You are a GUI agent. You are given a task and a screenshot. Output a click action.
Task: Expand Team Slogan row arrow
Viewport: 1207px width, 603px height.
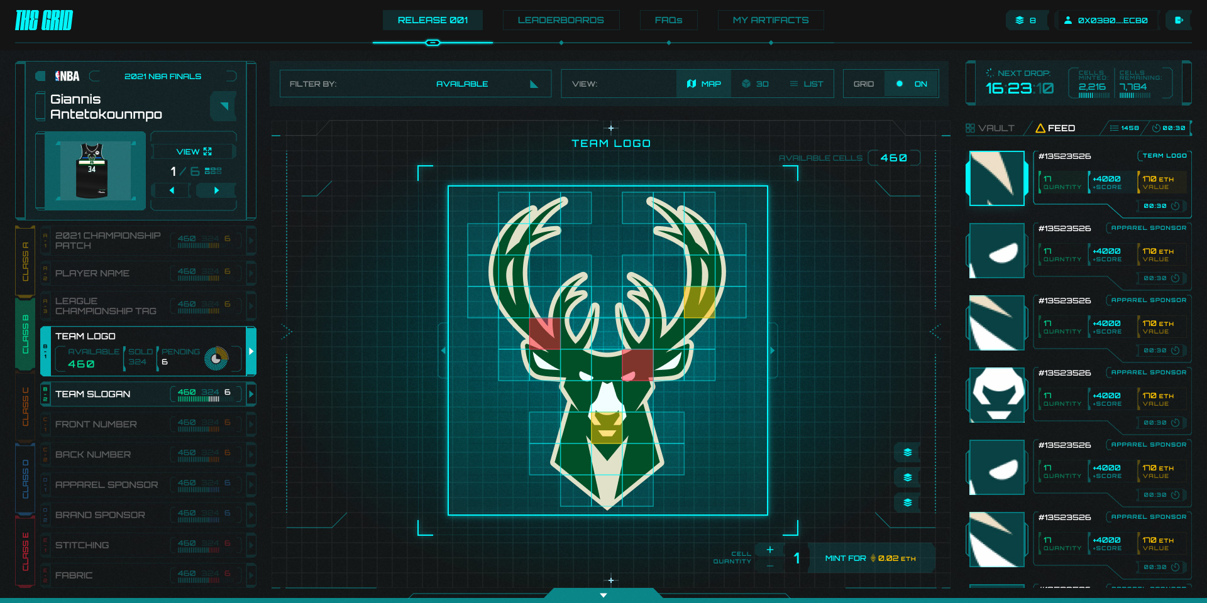(x=251, y=394)
